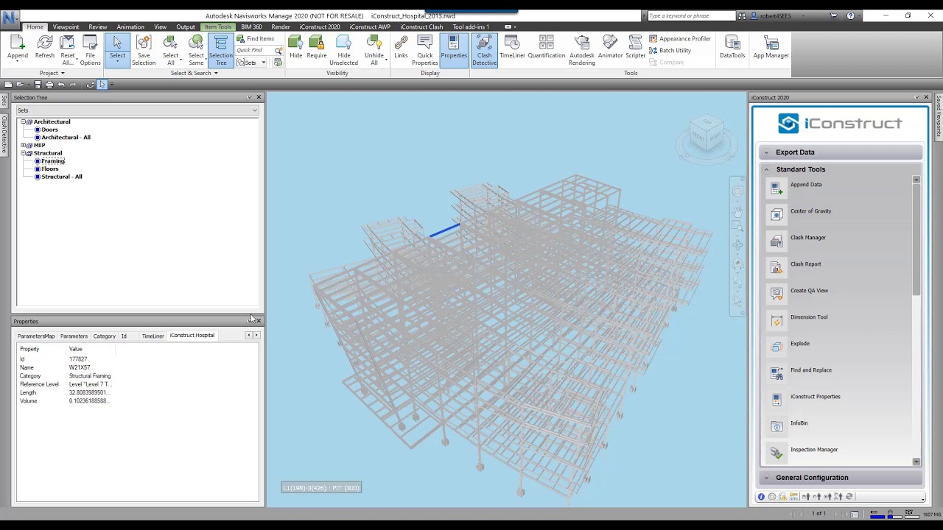Image resolution: width=943 pixels, height=530 pixels.
Task: Toggle the Properties window button
Action: click(454, 49)
